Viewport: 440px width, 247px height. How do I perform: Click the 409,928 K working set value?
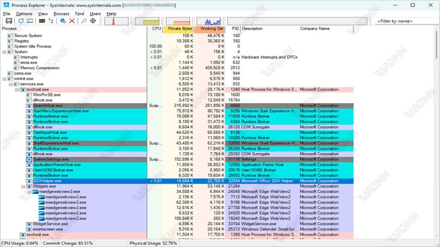(x=214, y=68)
